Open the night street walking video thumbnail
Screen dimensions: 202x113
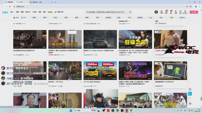point(65,71)
